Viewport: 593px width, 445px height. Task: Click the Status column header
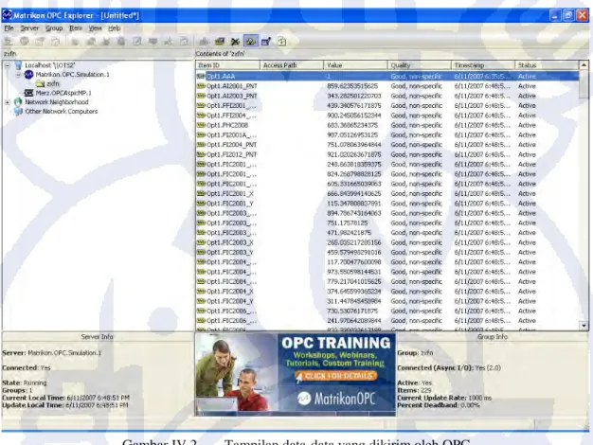[547, 65]
